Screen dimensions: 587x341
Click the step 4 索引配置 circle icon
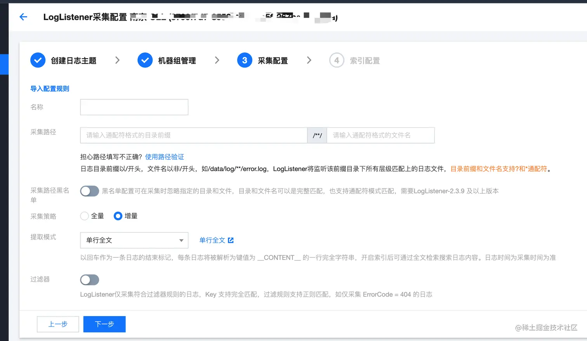coord(337,60)
